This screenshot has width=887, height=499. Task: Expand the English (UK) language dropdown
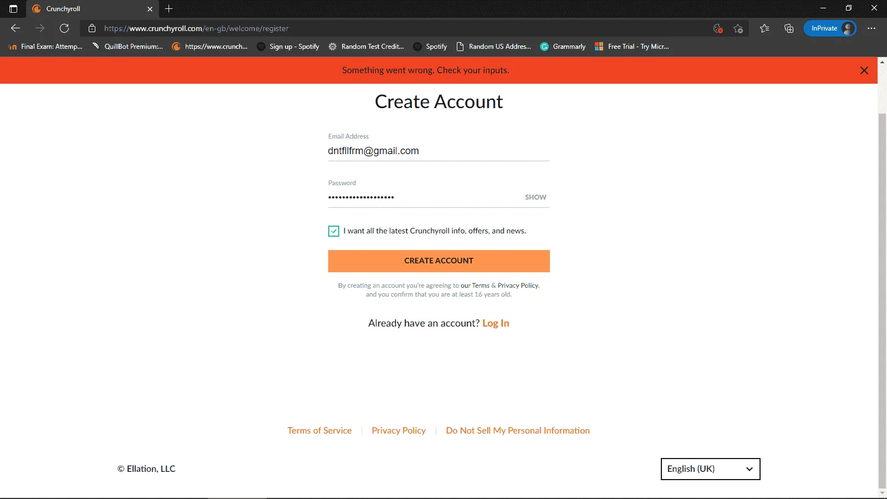tap(710, 469)
